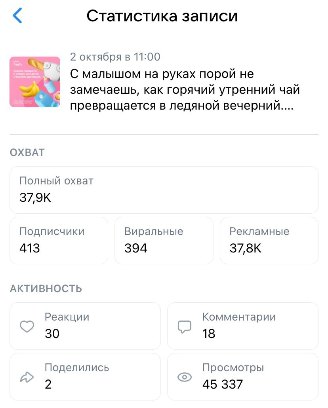
Task: Click the share arrow icon
Action: [x=27, y=378]
